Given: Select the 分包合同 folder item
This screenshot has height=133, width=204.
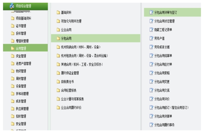Looking at the screenshot, I should [96, 38].
